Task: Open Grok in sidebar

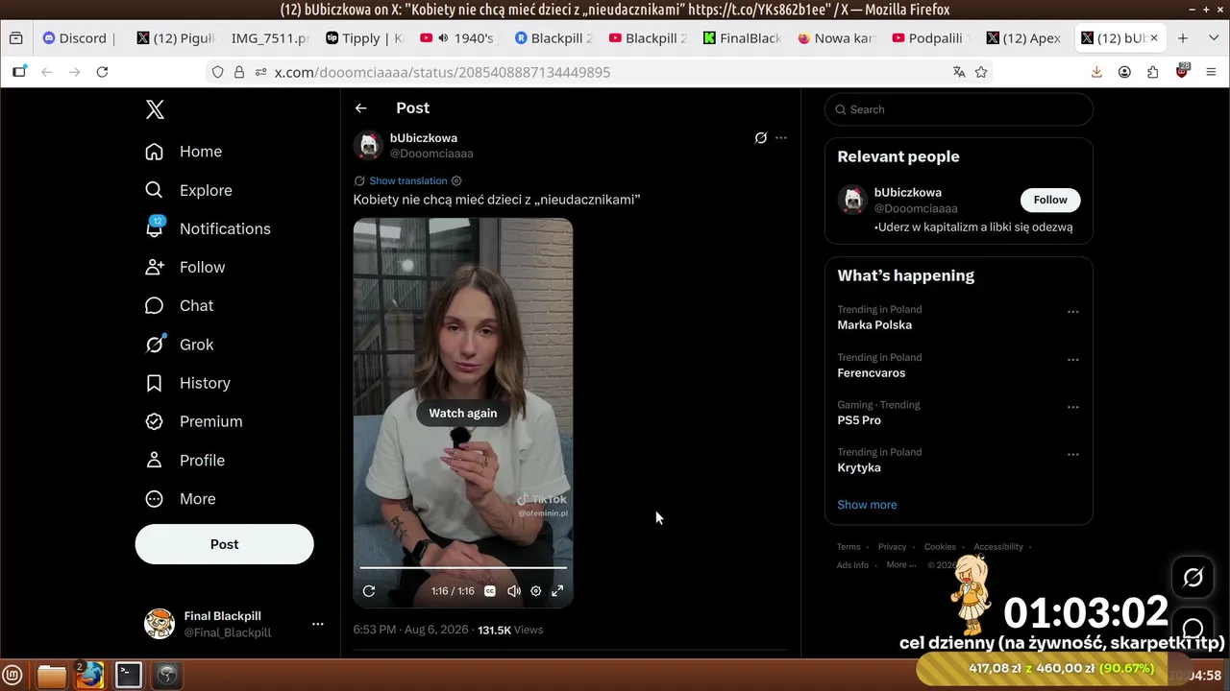Action: pyautogui.click(x=179, y=345)
